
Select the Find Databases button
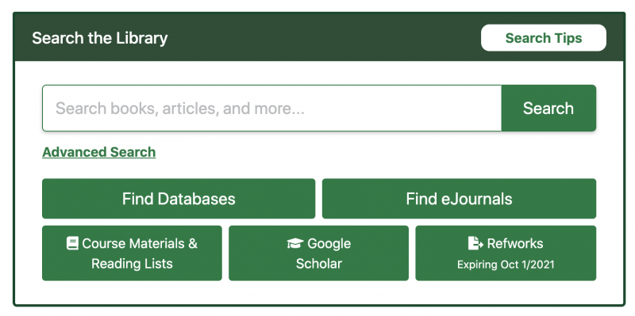click(x=179, y=199)
